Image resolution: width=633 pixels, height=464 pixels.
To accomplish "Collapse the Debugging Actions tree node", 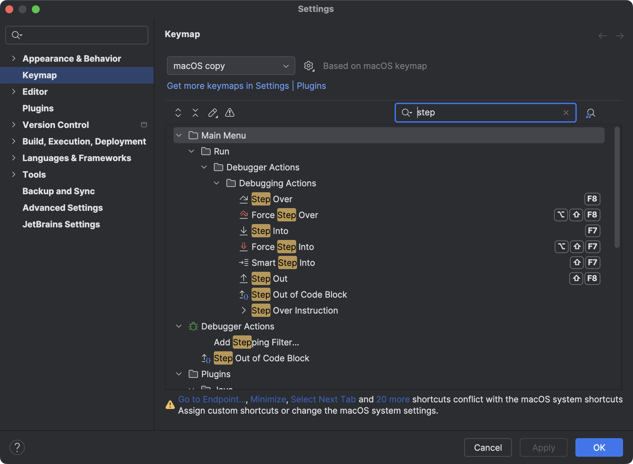I will tap(217, 183).
